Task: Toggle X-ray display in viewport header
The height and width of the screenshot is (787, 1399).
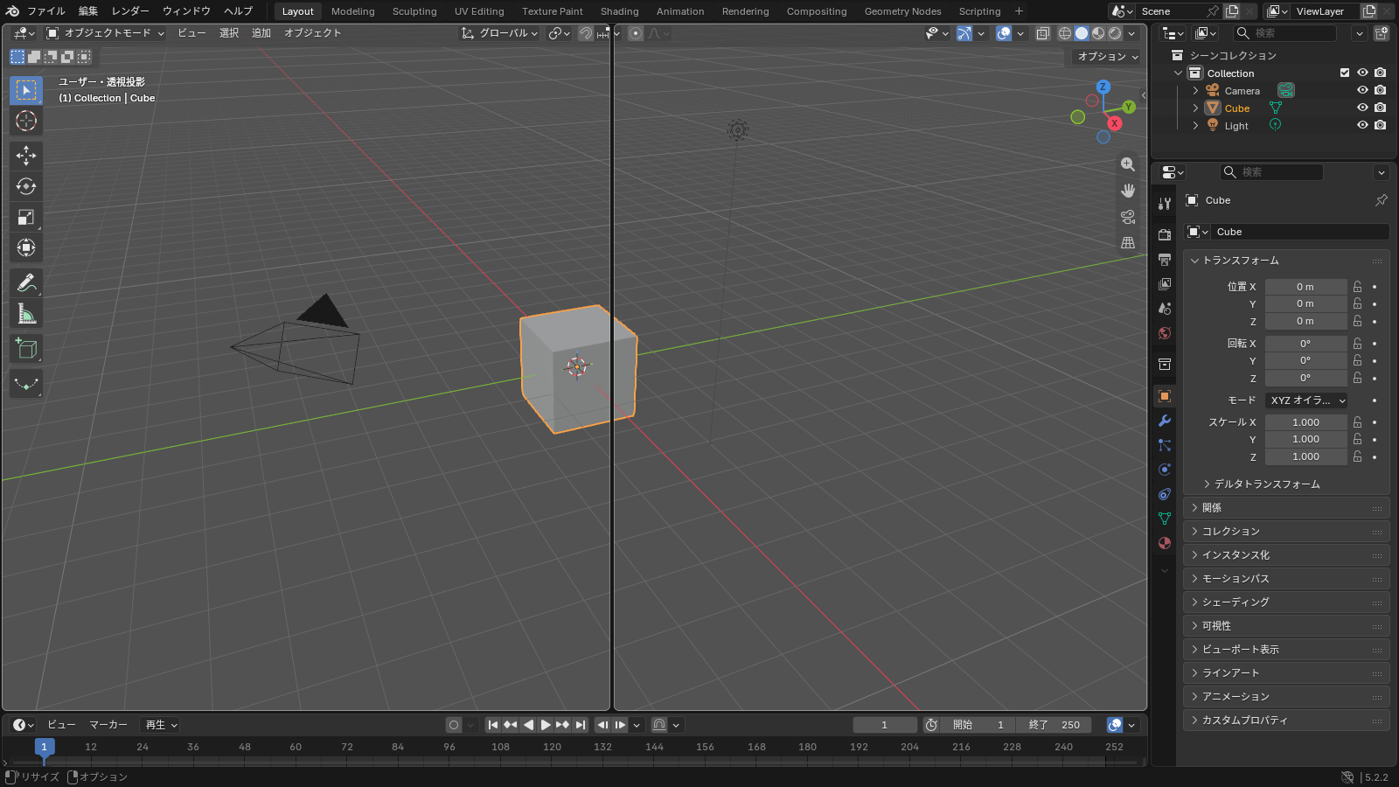Action: pyautogui.click(x=1042, y=33)
